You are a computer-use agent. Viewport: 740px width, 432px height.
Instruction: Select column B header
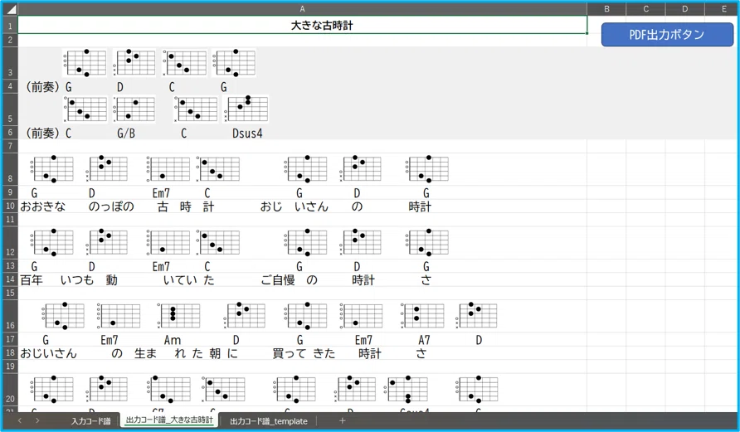pyautogui.click(x=606, y=9)
